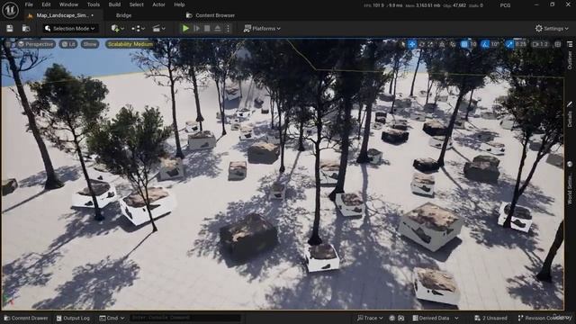
Task: Toggle scale snapping on or off
Action: pos(509,44)
